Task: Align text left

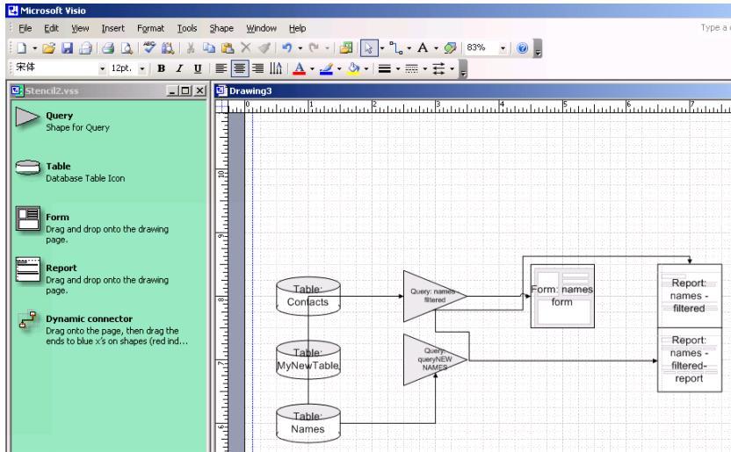Action: (221, 68)
